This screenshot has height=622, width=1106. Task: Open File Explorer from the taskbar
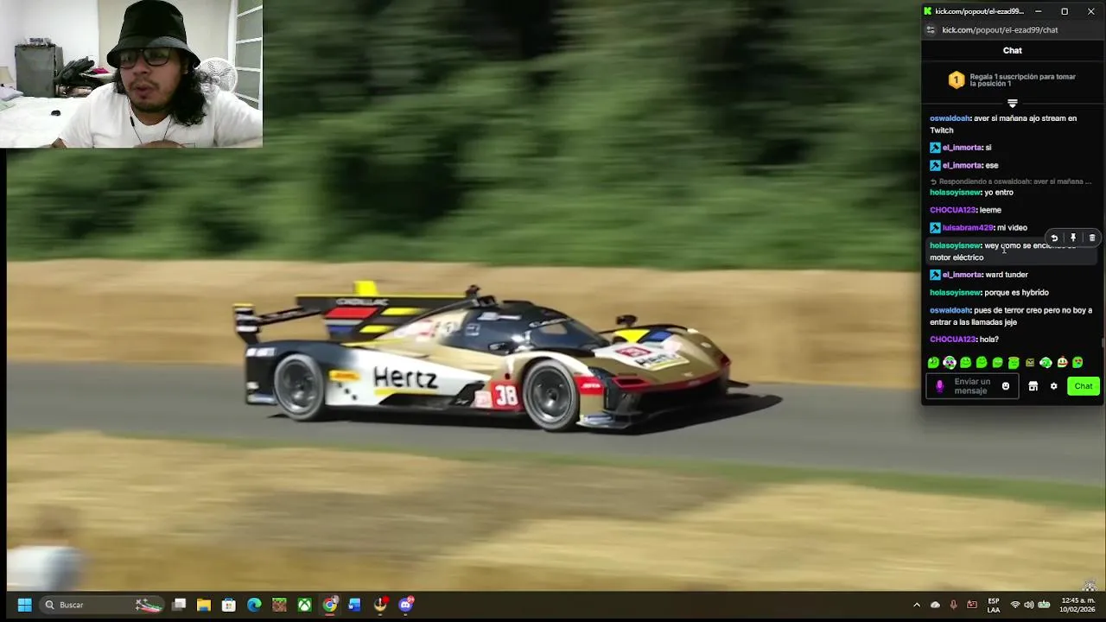(204, 605)
